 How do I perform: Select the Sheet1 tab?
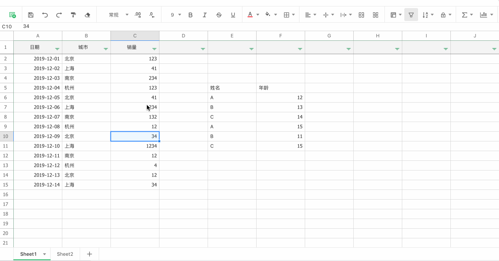tap(28, 254)
